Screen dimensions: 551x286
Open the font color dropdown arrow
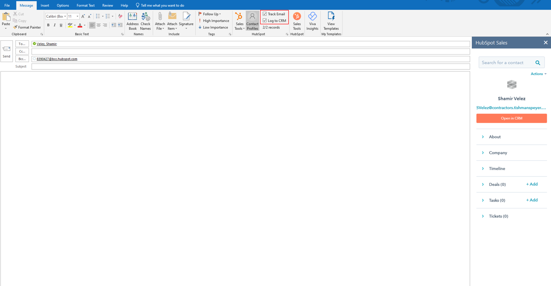pyautogui.click(x=85, y=26)
